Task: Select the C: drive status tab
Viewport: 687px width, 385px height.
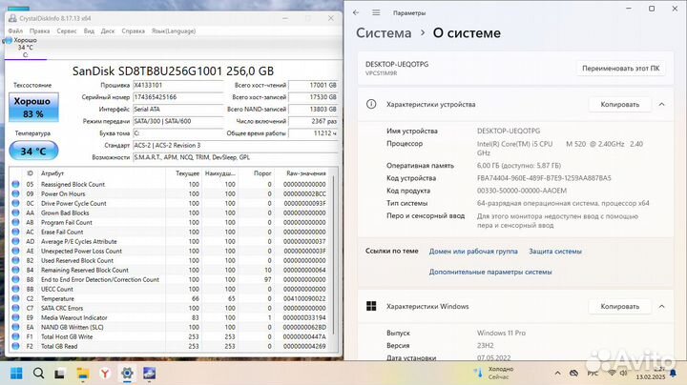Action: 26,48
